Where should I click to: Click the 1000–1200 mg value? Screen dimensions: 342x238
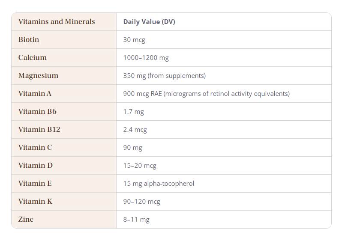[146, 58]
